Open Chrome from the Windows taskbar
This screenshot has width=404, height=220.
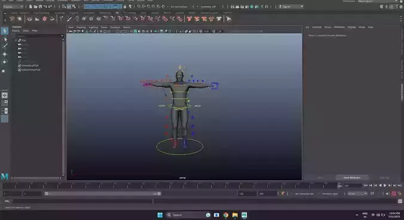(x=226, y=215)
